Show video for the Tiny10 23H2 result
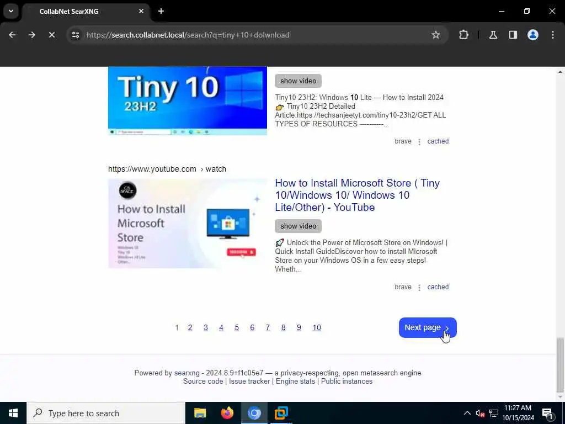 (298, 81)
